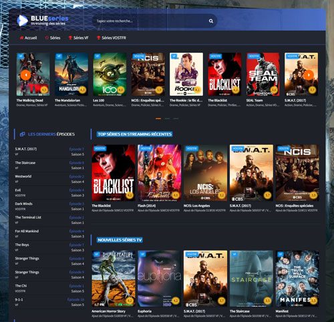This screenshot has height=322, width=334.
Task: Click the Les 100 title link
Action: coord(99,101)
